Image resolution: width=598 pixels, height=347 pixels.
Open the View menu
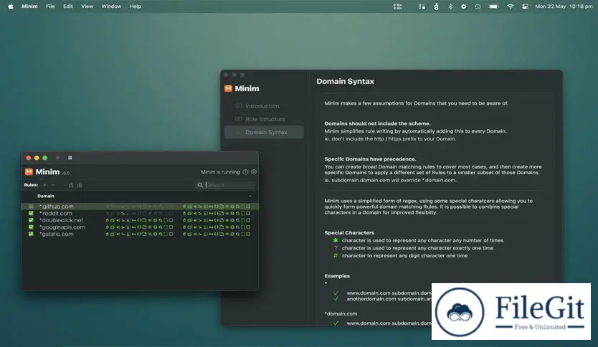[87, 6]
